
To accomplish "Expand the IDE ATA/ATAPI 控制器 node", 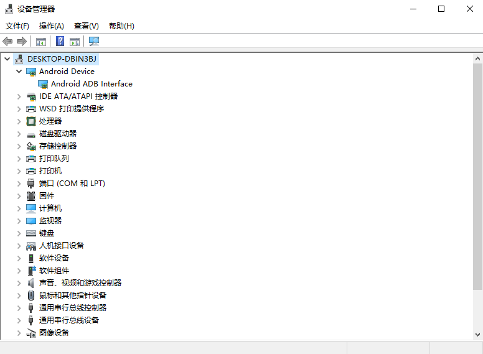I will (19, 96).
